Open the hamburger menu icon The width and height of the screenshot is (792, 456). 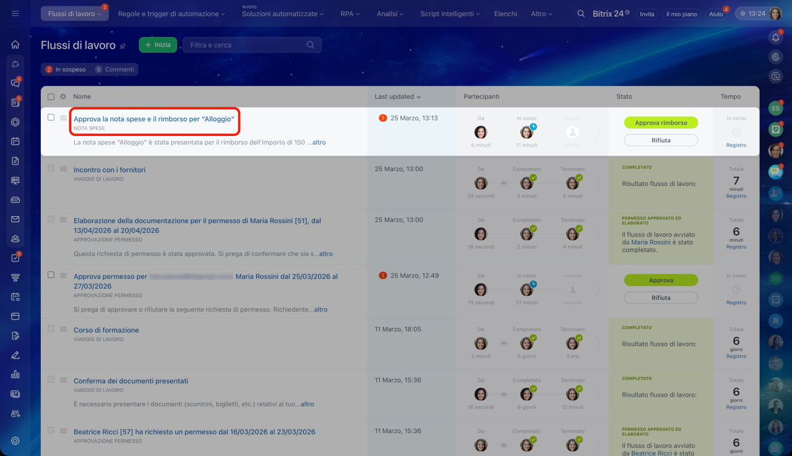(x=15, y=14)
